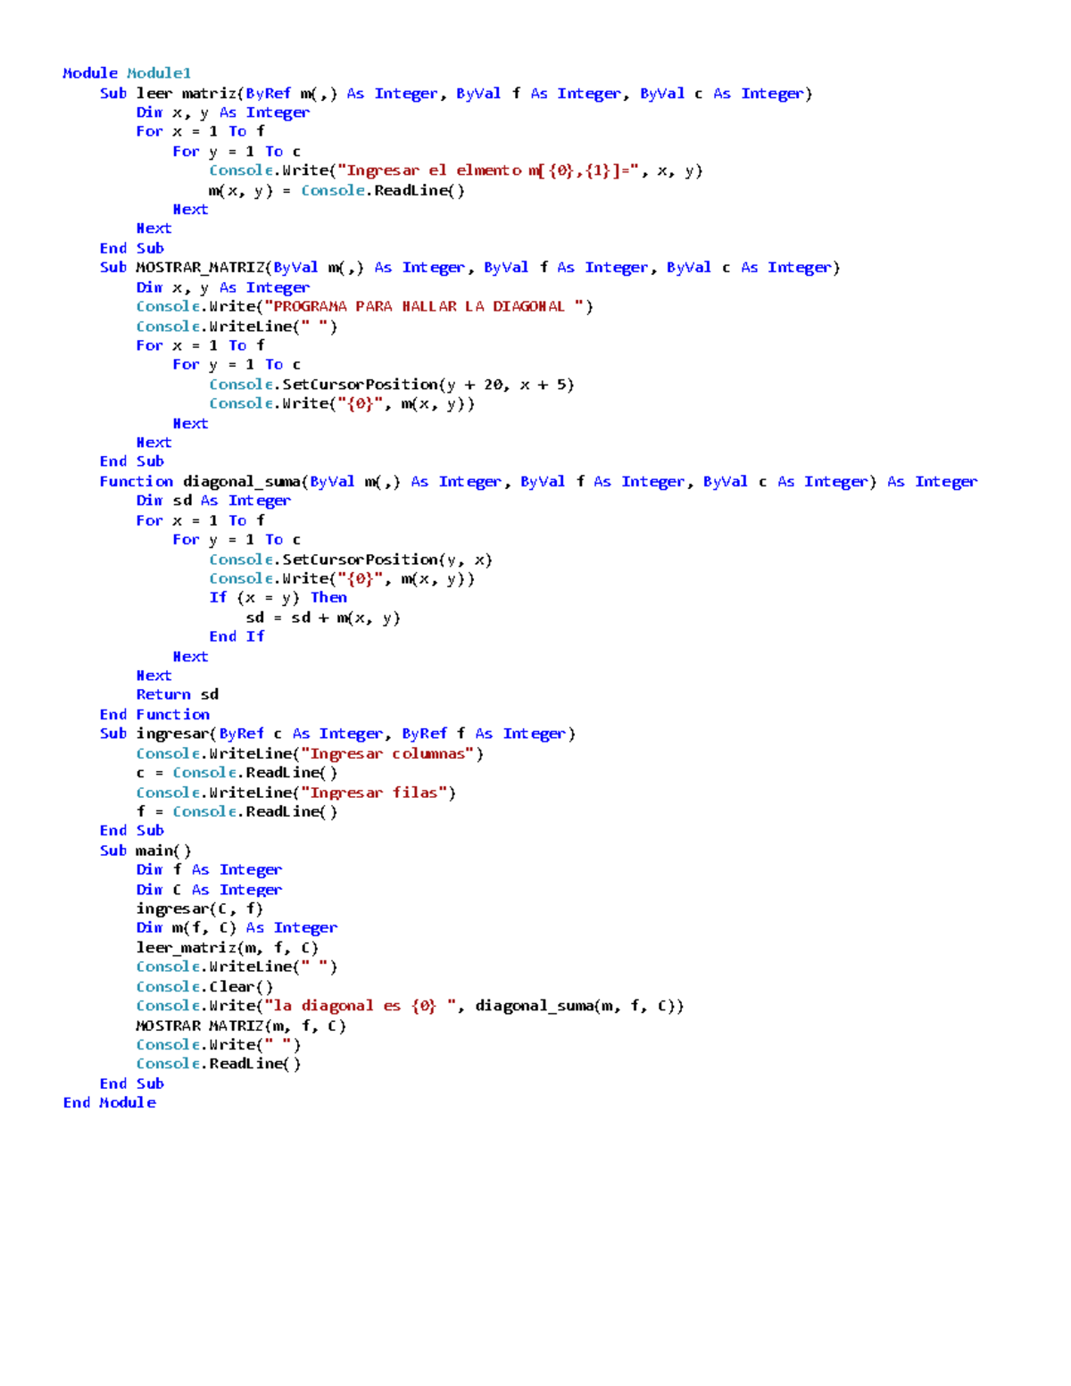Click the 'End Module' line
Screen dimensions: 1071x1386
pyautogui.click(x=109, y=1103)
